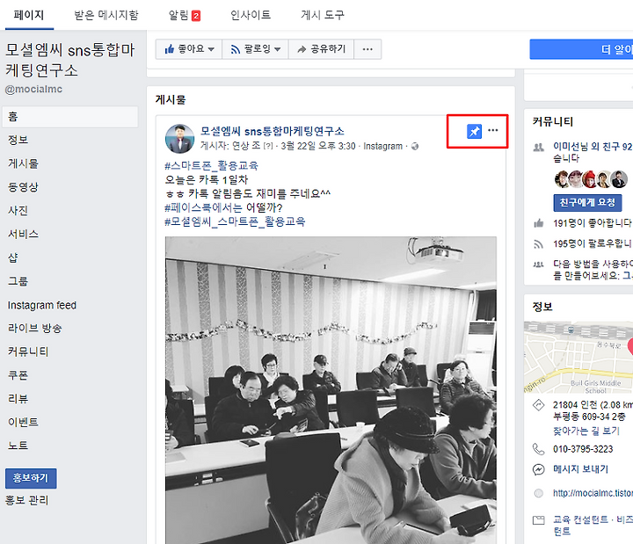Image resolution: width=633 pixels, height=544 pixels.
Task: Click the hashtag #페이스북에서는
Action: 203,207
